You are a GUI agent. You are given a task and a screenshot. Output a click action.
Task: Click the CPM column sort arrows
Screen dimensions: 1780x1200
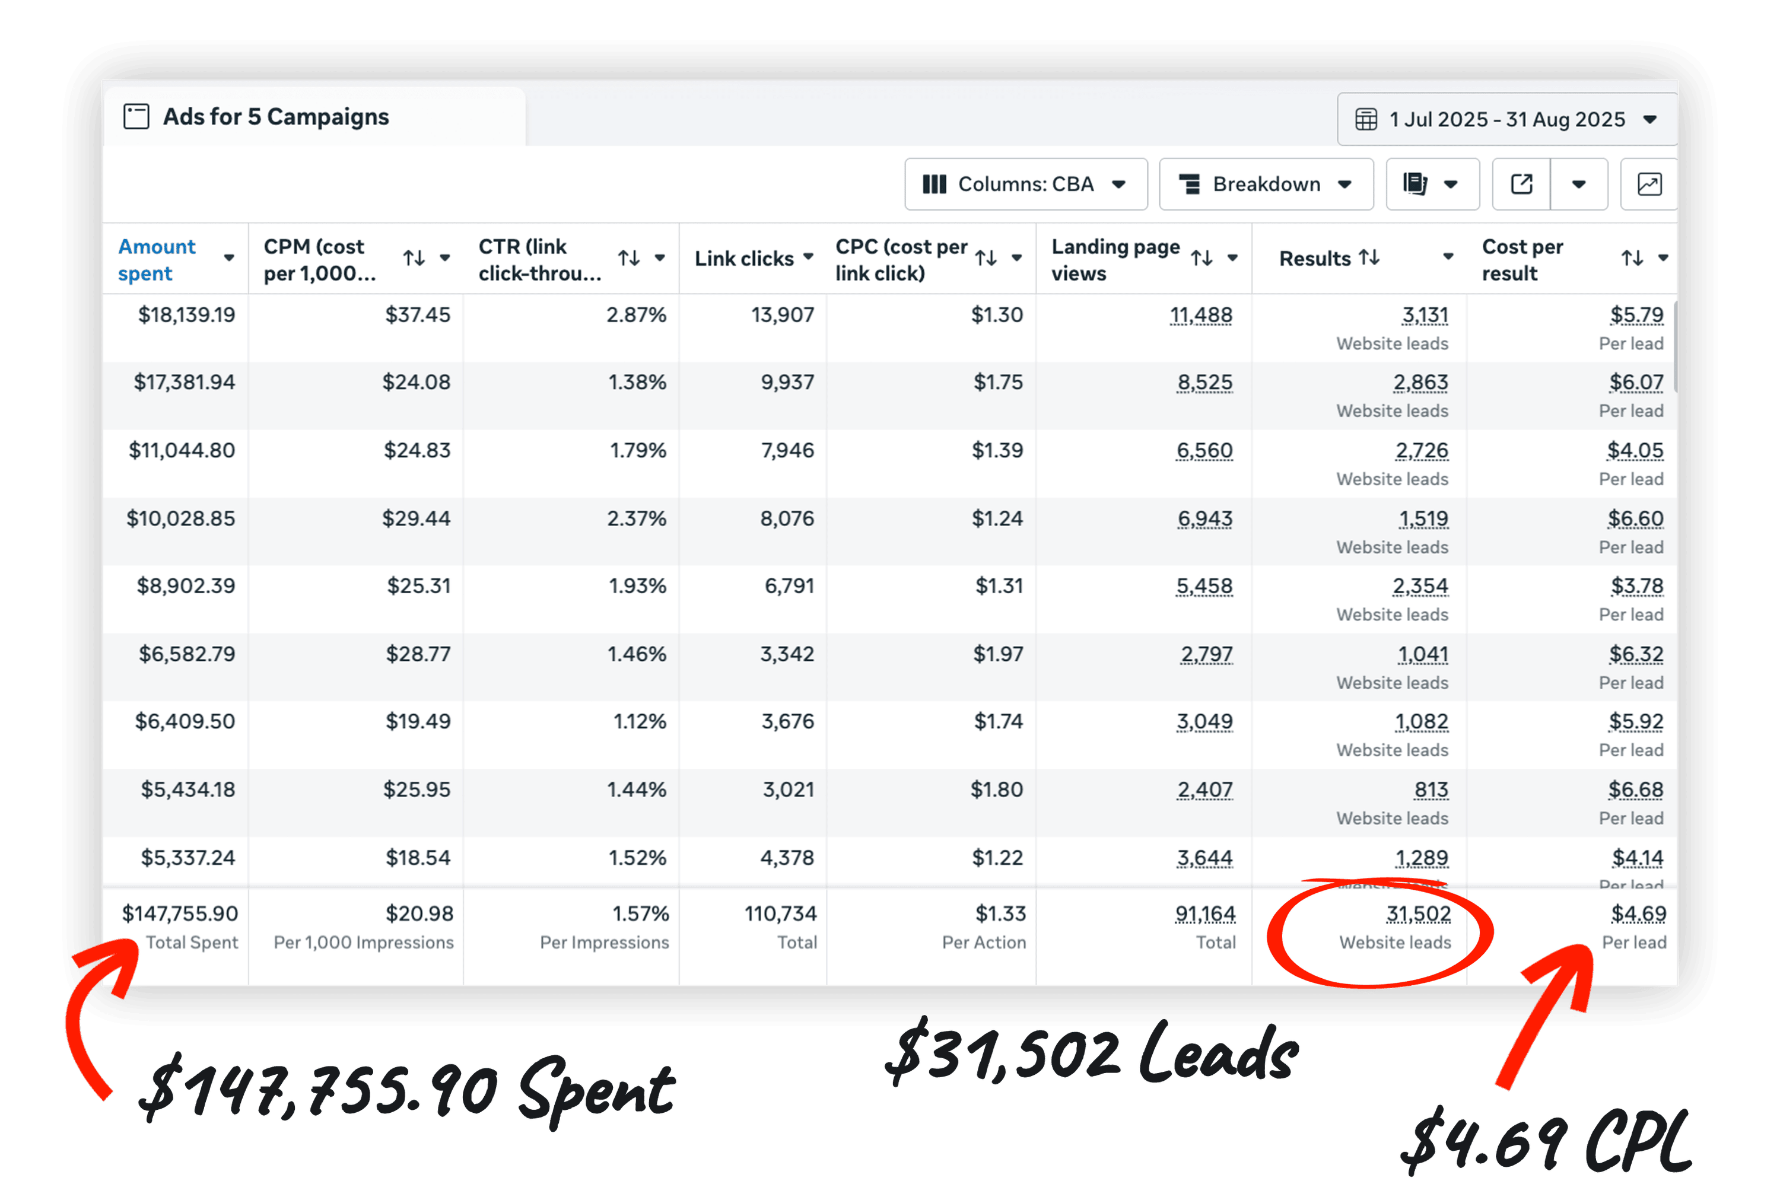pos(414,258)
